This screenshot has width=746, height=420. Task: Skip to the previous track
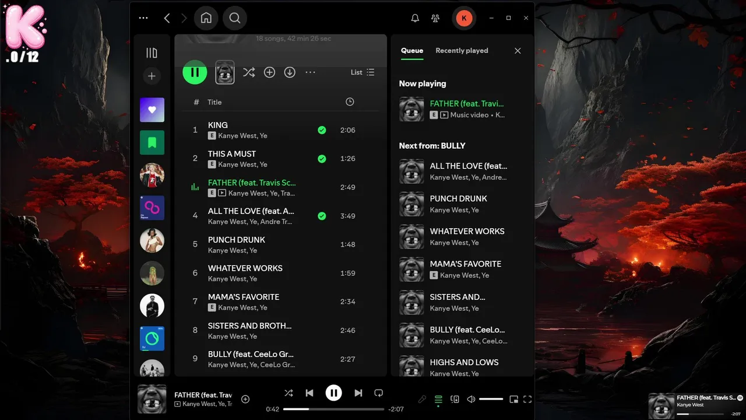309,393
